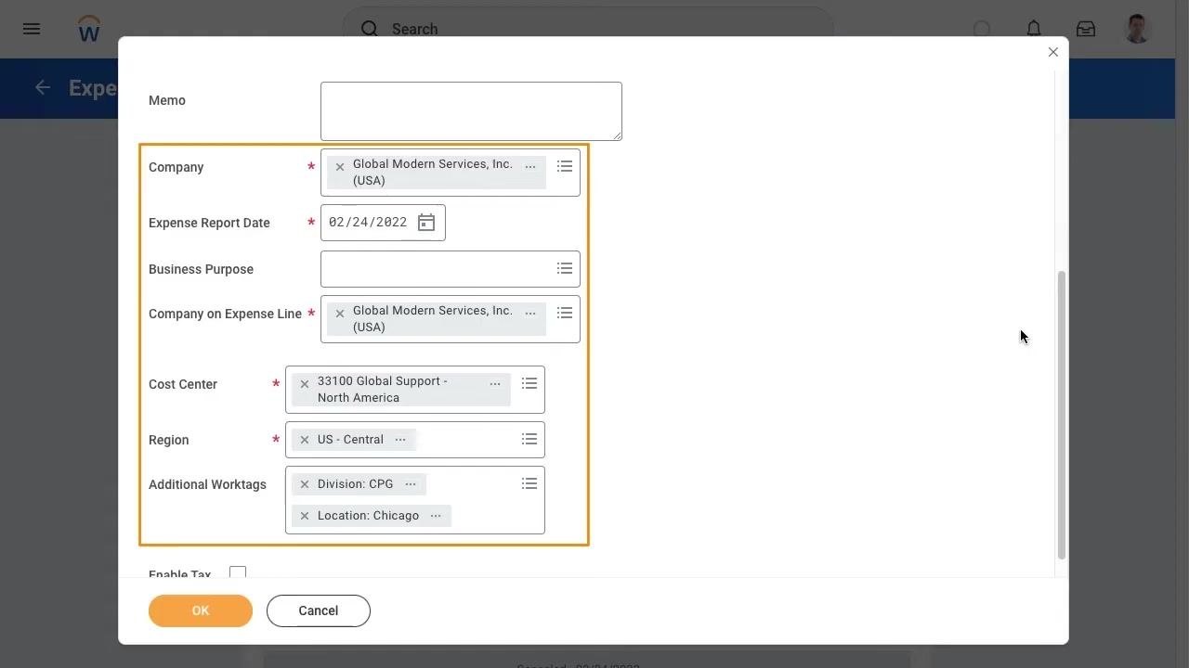
Task: Click the Cancel button
Action: (319, 610)
